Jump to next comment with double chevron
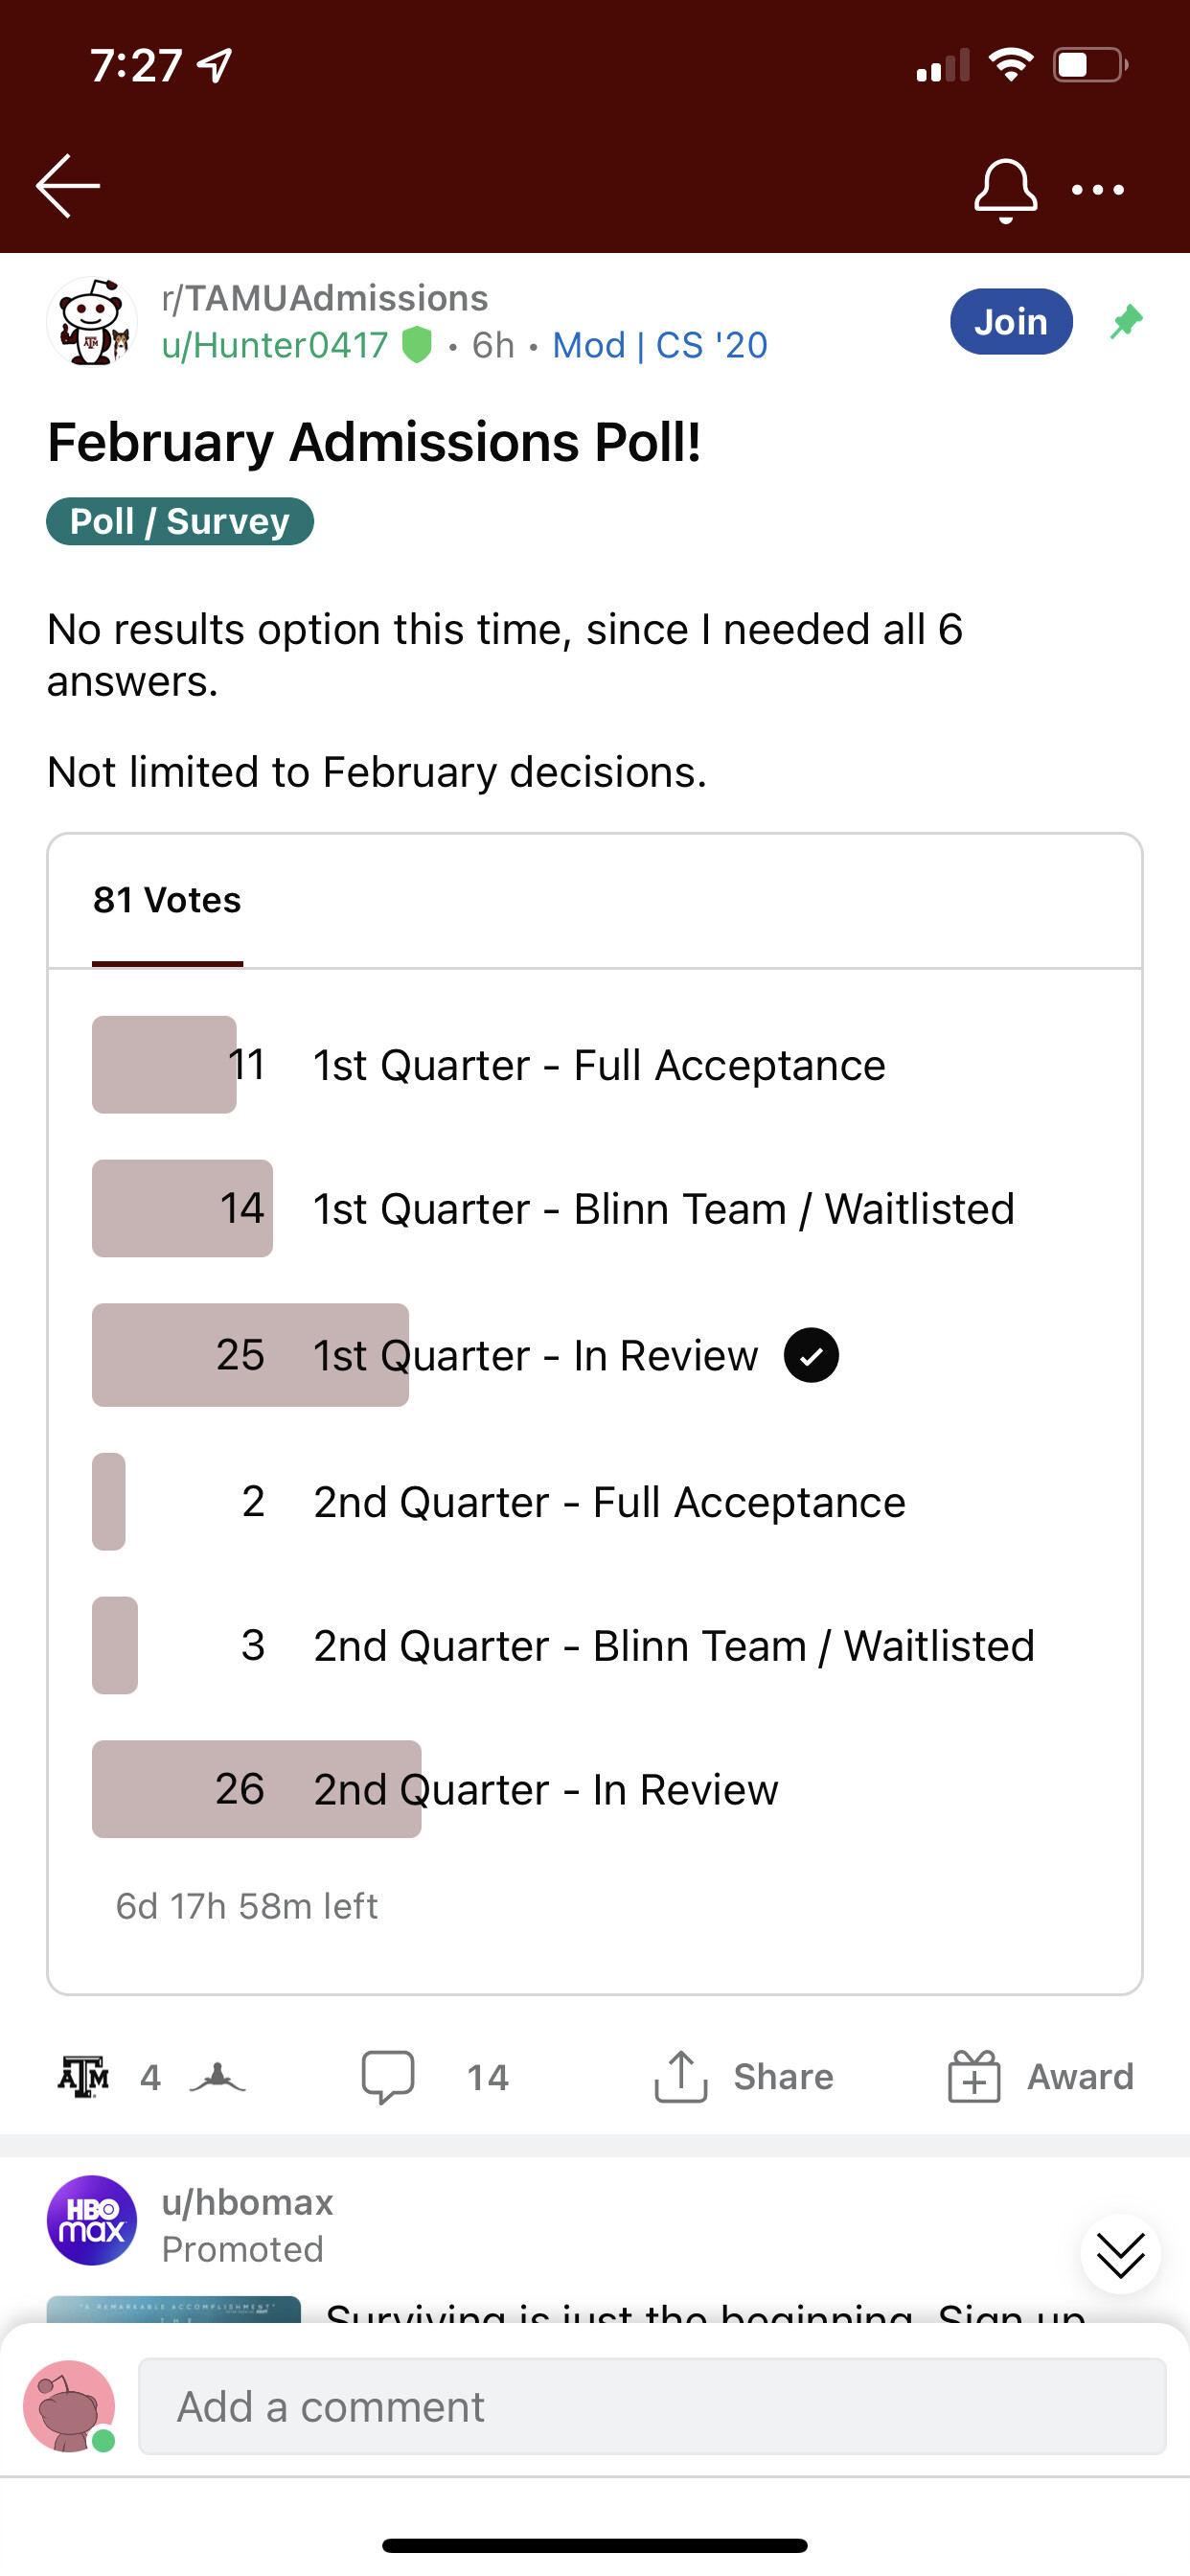 pos(1120,2255)
